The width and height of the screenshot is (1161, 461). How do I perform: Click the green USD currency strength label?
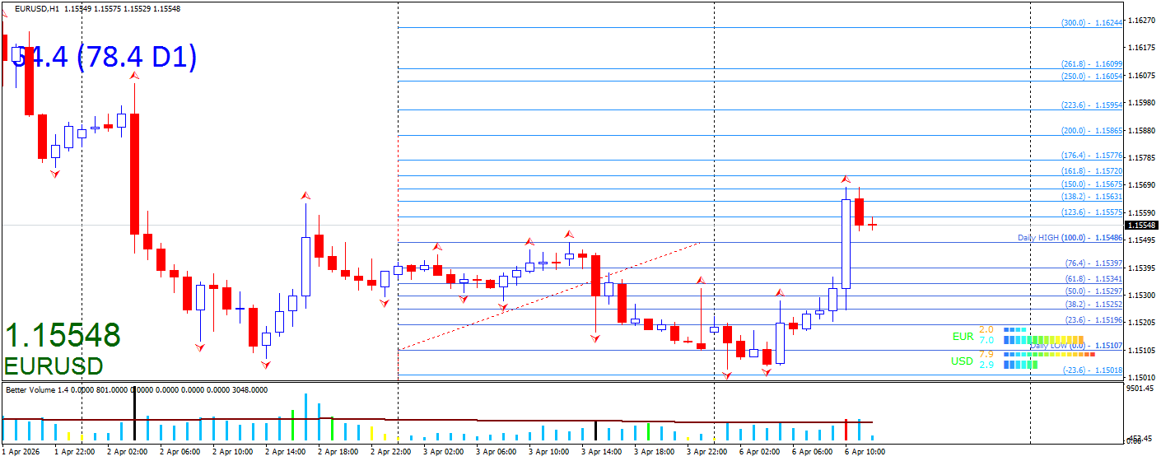[963, 361]
